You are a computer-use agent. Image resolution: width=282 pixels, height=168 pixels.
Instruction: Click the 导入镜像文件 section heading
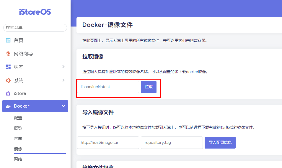[x=98, y=112]
